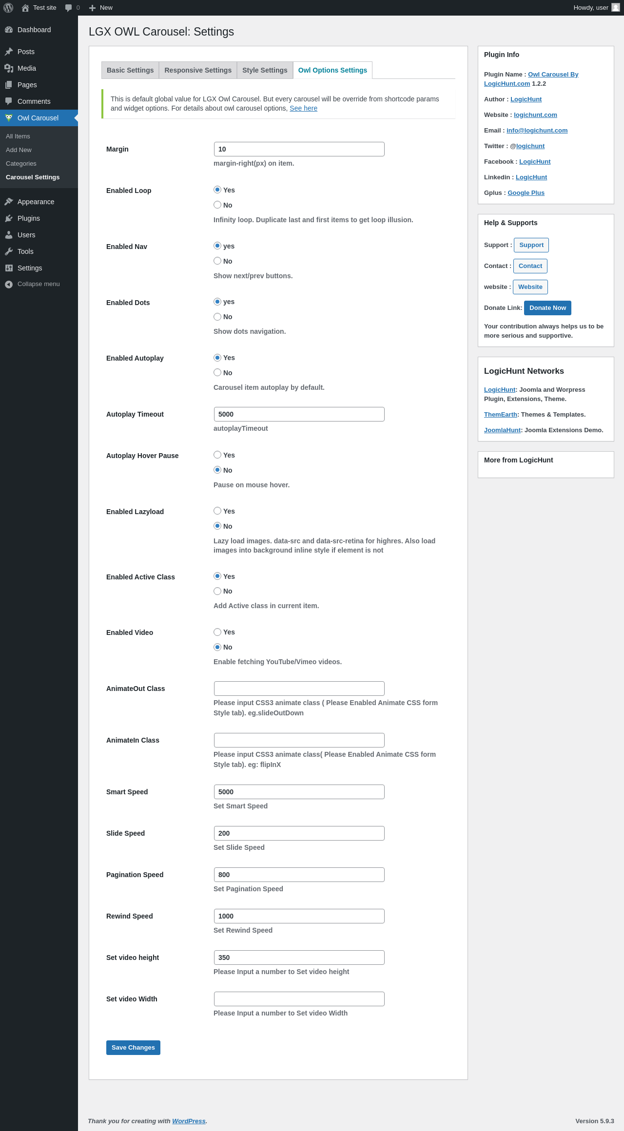Click the Save Changes button

[x=133, y=1048]
